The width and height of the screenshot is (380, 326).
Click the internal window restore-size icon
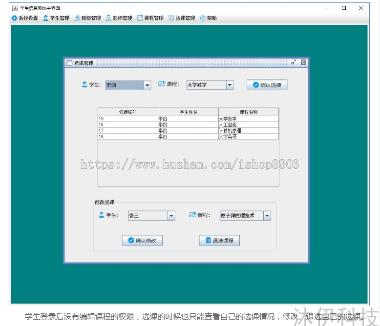pos(294,62)
